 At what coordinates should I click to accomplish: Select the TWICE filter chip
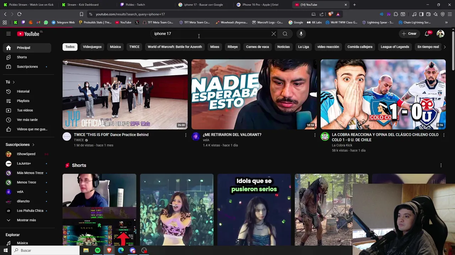[134, 47]
